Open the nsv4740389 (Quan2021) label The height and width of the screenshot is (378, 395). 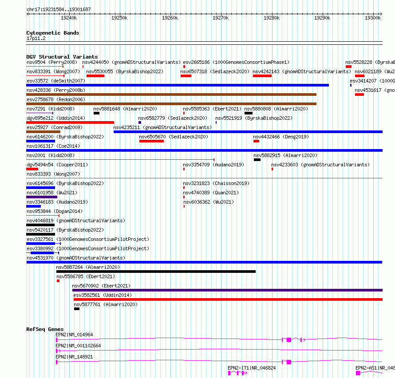click(211, 193)
